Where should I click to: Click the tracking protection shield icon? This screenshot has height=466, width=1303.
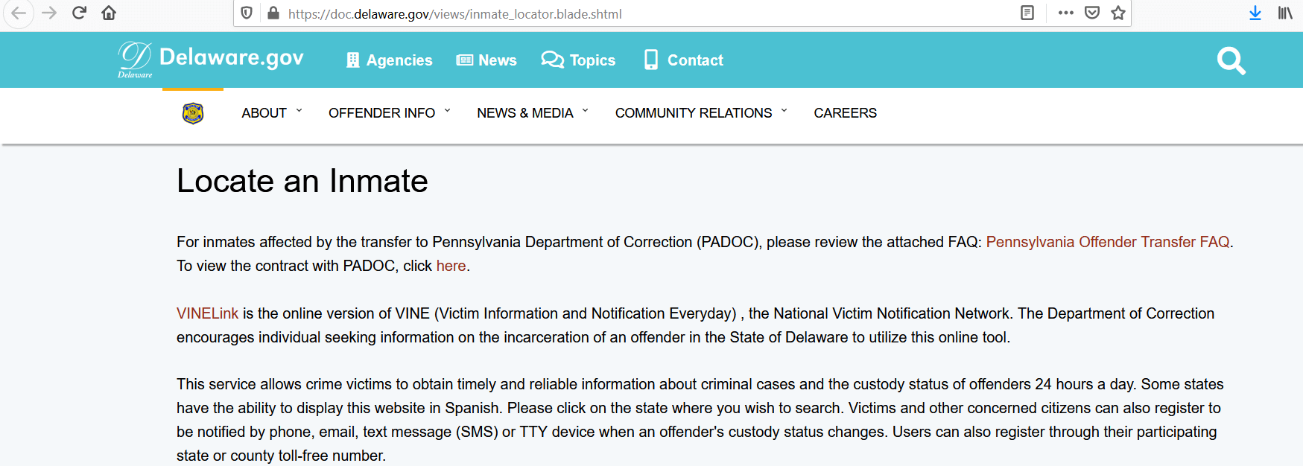[247, 13]
